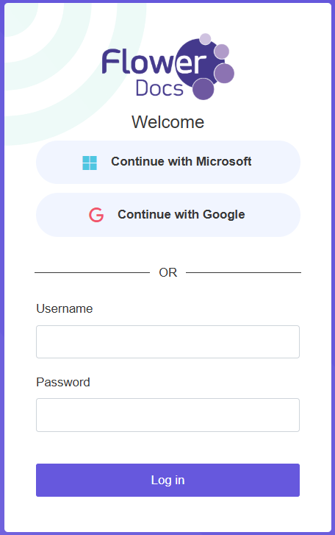Click the "Docs" text in the logo

pos(159,88)
